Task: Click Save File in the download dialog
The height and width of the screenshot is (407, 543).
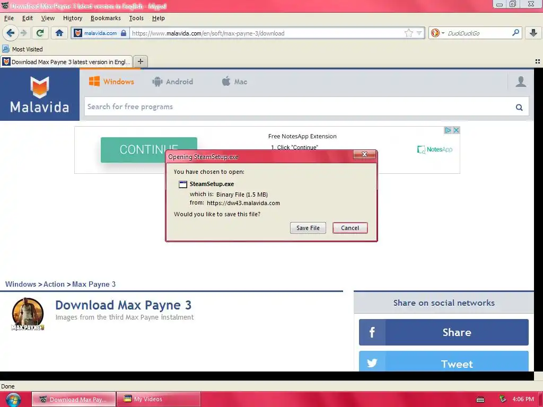Action: click(x=308, y=228)
